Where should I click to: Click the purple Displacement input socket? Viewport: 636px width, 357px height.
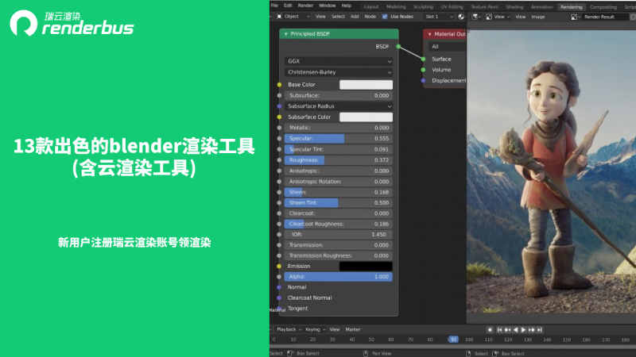click(x=424, y=80)
